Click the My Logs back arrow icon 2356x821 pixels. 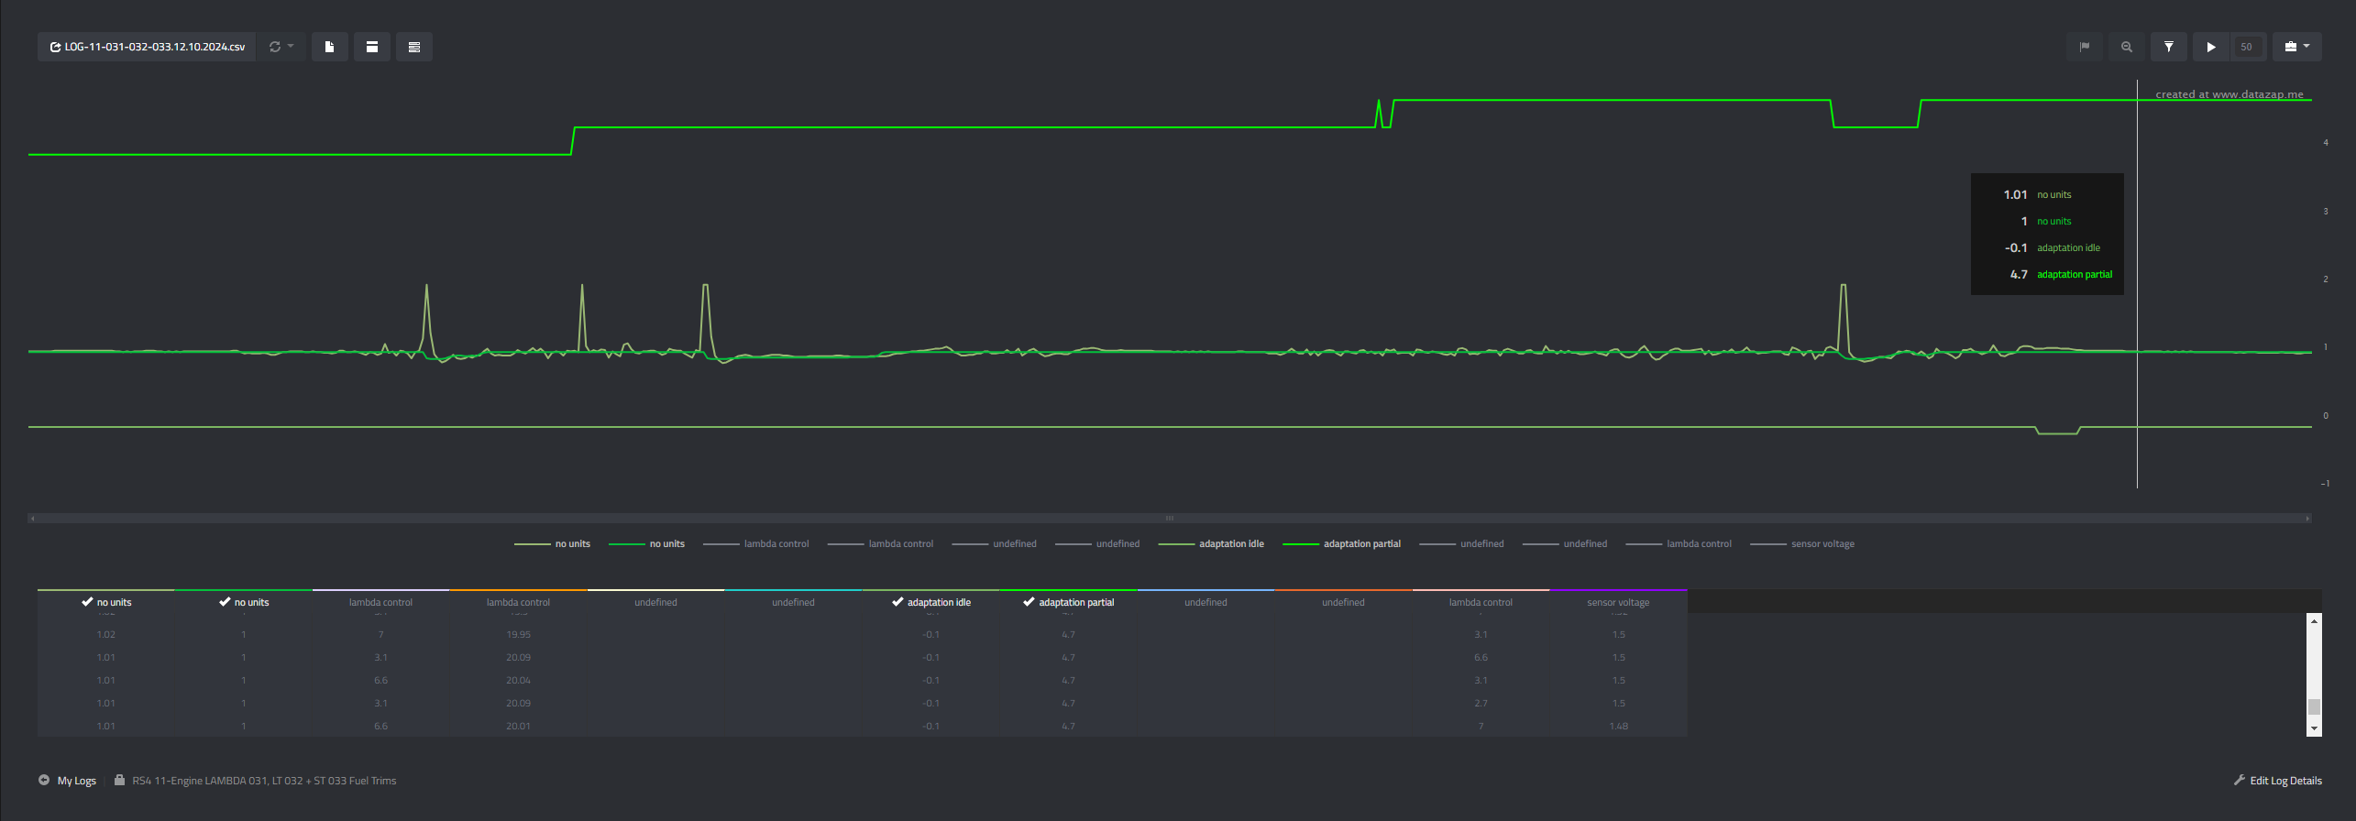pyautogui.click(x=44, y=781)
